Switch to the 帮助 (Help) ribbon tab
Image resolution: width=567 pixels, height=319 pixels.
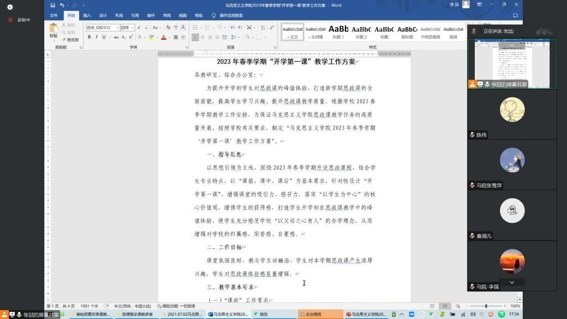point(199,16)
